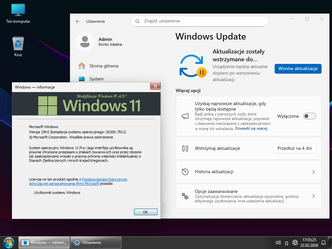Click the back arrow in Ustawienia

pos(78,21)
